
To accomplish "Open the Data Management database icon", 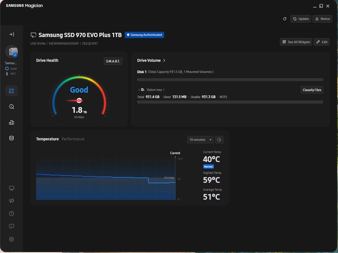I will coord(12,138).
